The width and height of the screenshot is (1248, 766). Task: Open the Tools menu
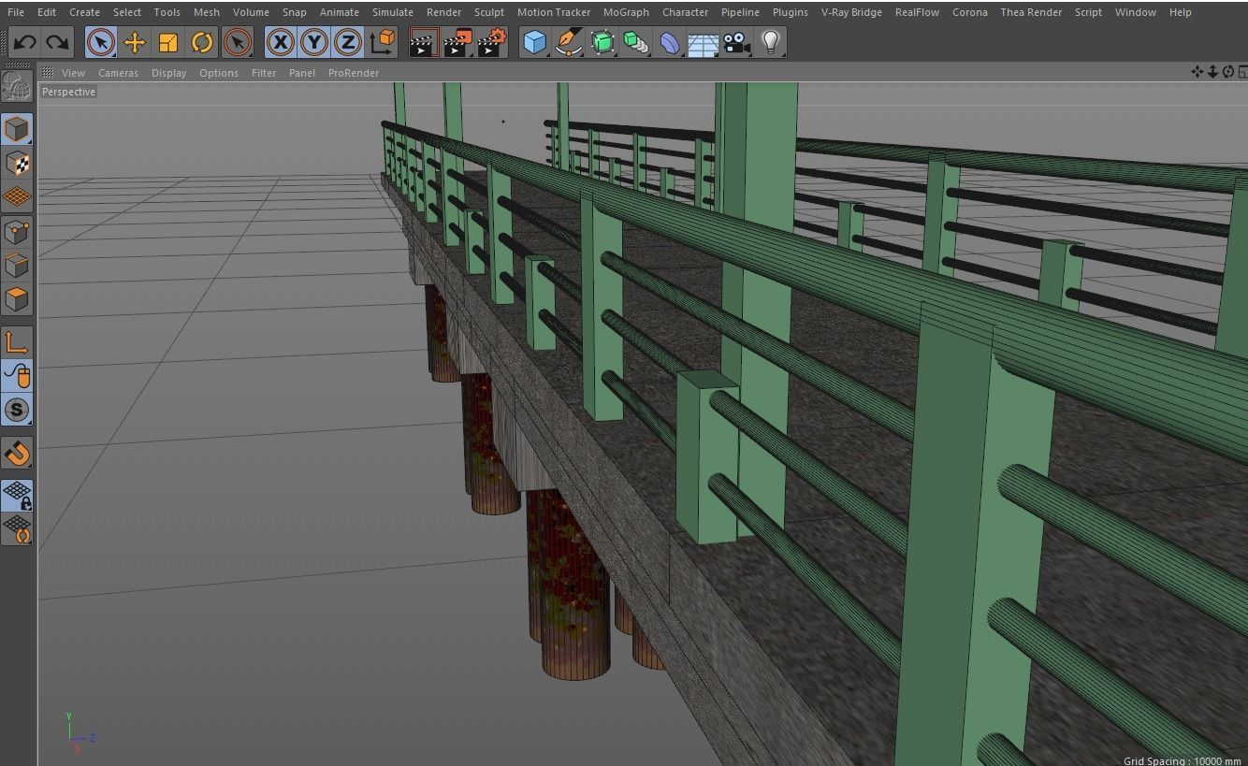coord(167,12)
